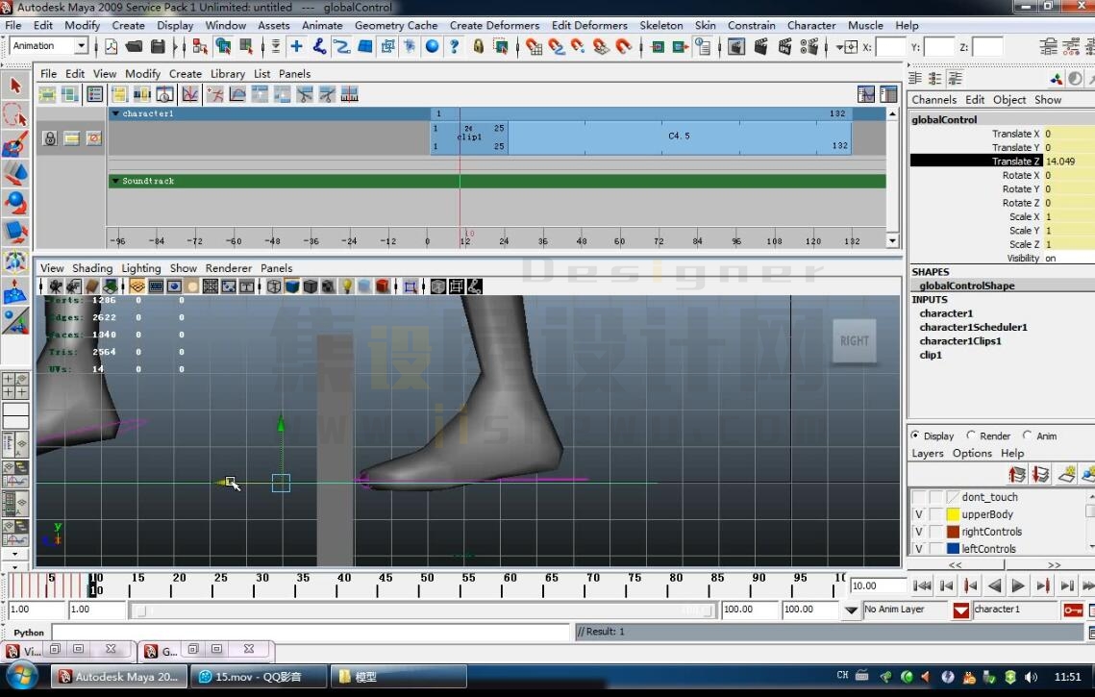Open Trax Editor Library menu
The image size is (1095, 697).
pos(228,73)
